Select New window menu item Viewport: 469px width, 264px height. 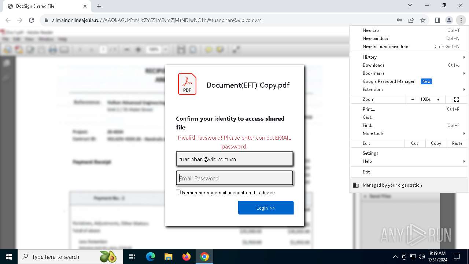pos(409,38)
